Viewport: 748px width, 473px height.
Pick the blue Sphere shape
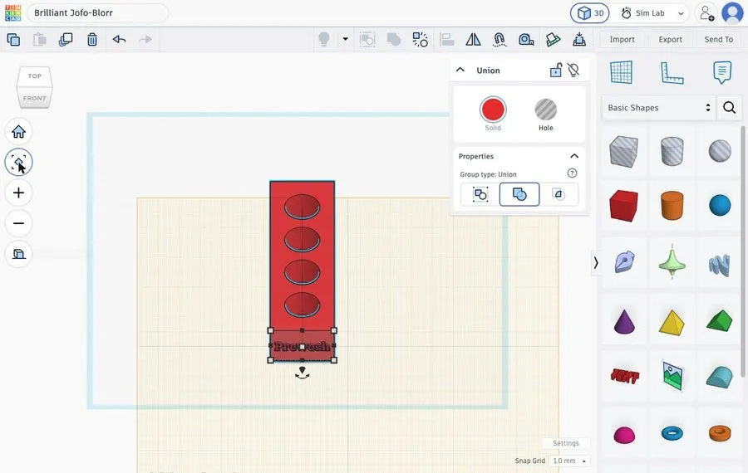[x=720, y=205]
